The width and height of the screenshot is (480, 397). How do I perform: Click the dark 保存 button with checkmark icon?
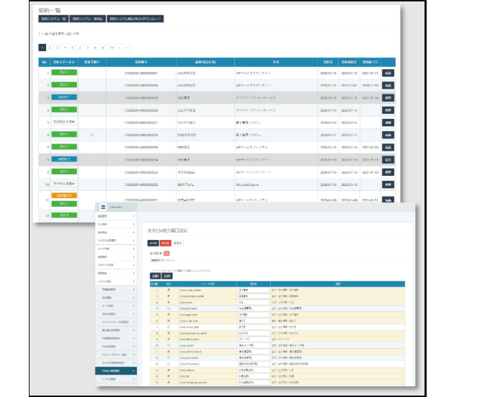[154, 244]
